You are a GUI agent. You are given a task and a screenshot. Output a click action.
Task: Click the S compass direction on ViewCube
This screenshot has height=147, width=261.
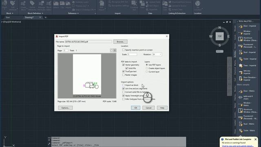point(219,45)
